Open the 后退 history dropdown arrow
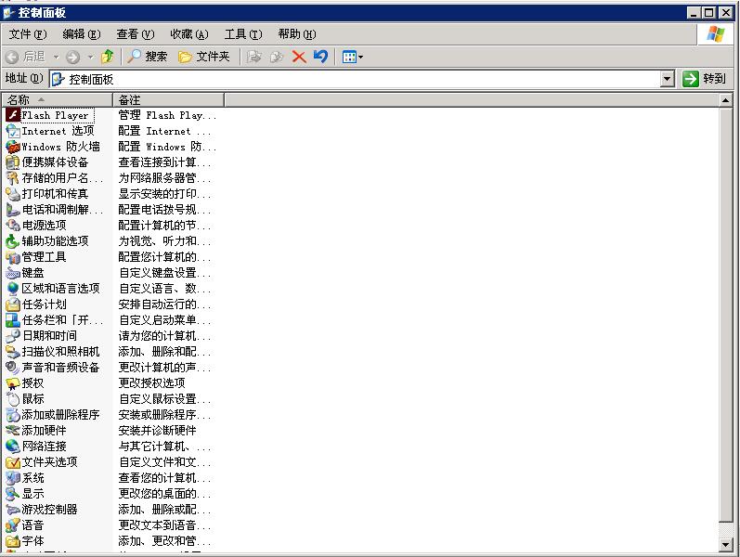This screenshot has height=557, width=740. (x=56, y=58)
